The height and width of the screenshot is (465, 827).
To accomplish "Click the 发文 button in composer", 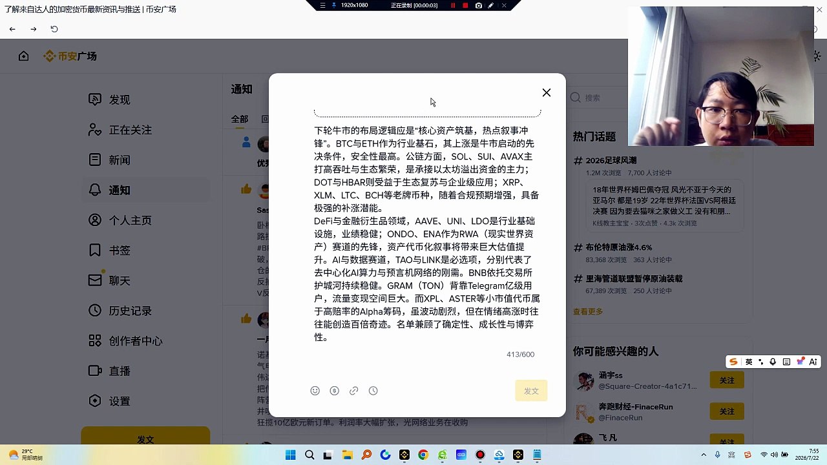I will (x=531, y=391).
